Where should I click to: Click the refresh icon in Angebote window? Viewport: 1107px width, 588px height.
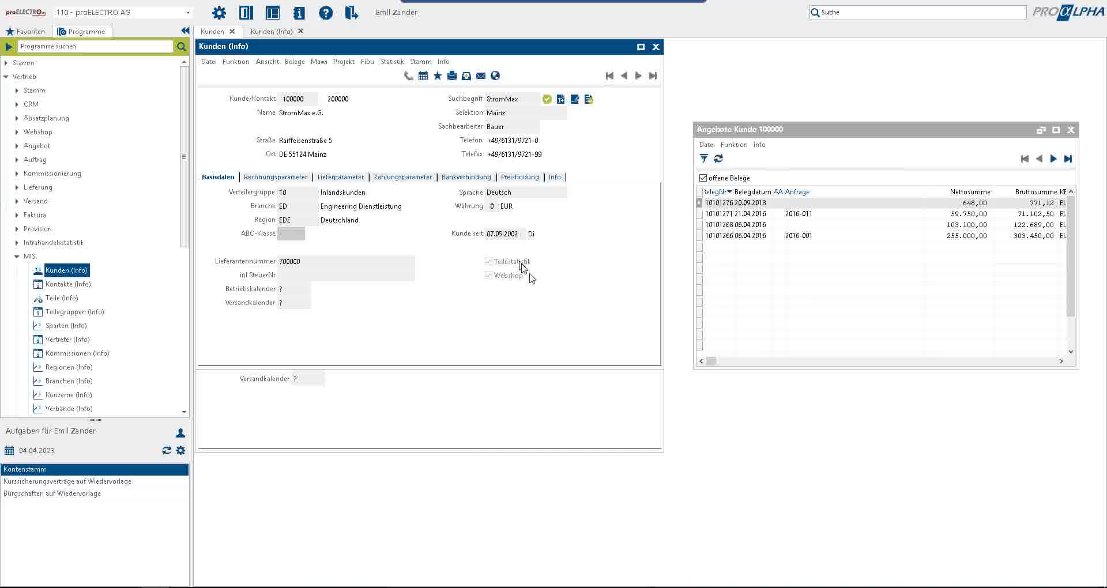718,159
